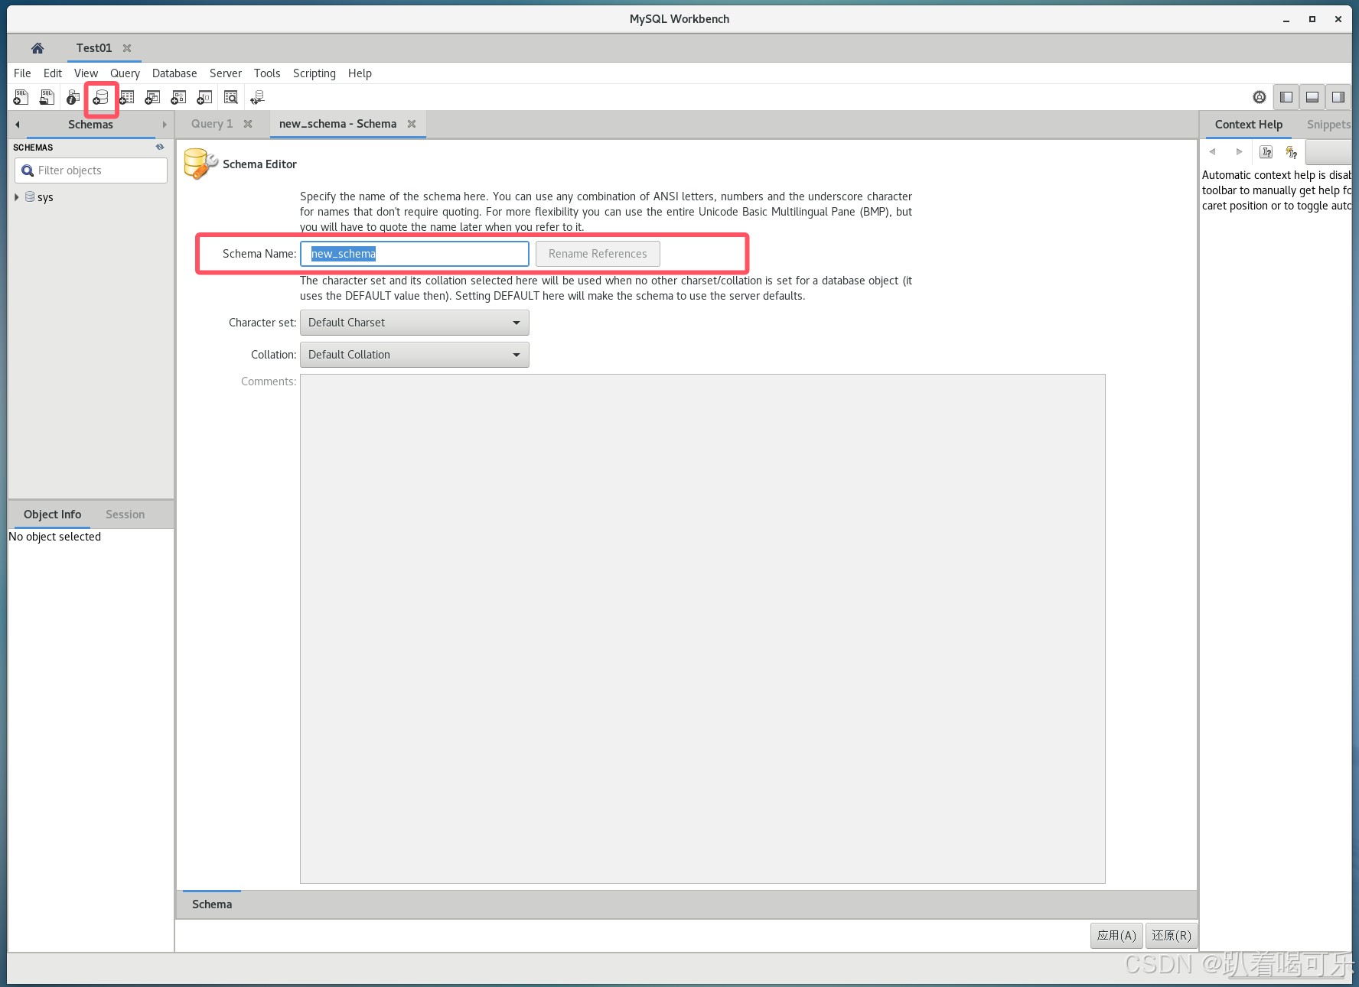Image resolution: width=1359 pixels, height=987 pixels.
Task: Reconnect to DBMS toolbar icon
Action: pyautogui.click(x=257, y=97)
